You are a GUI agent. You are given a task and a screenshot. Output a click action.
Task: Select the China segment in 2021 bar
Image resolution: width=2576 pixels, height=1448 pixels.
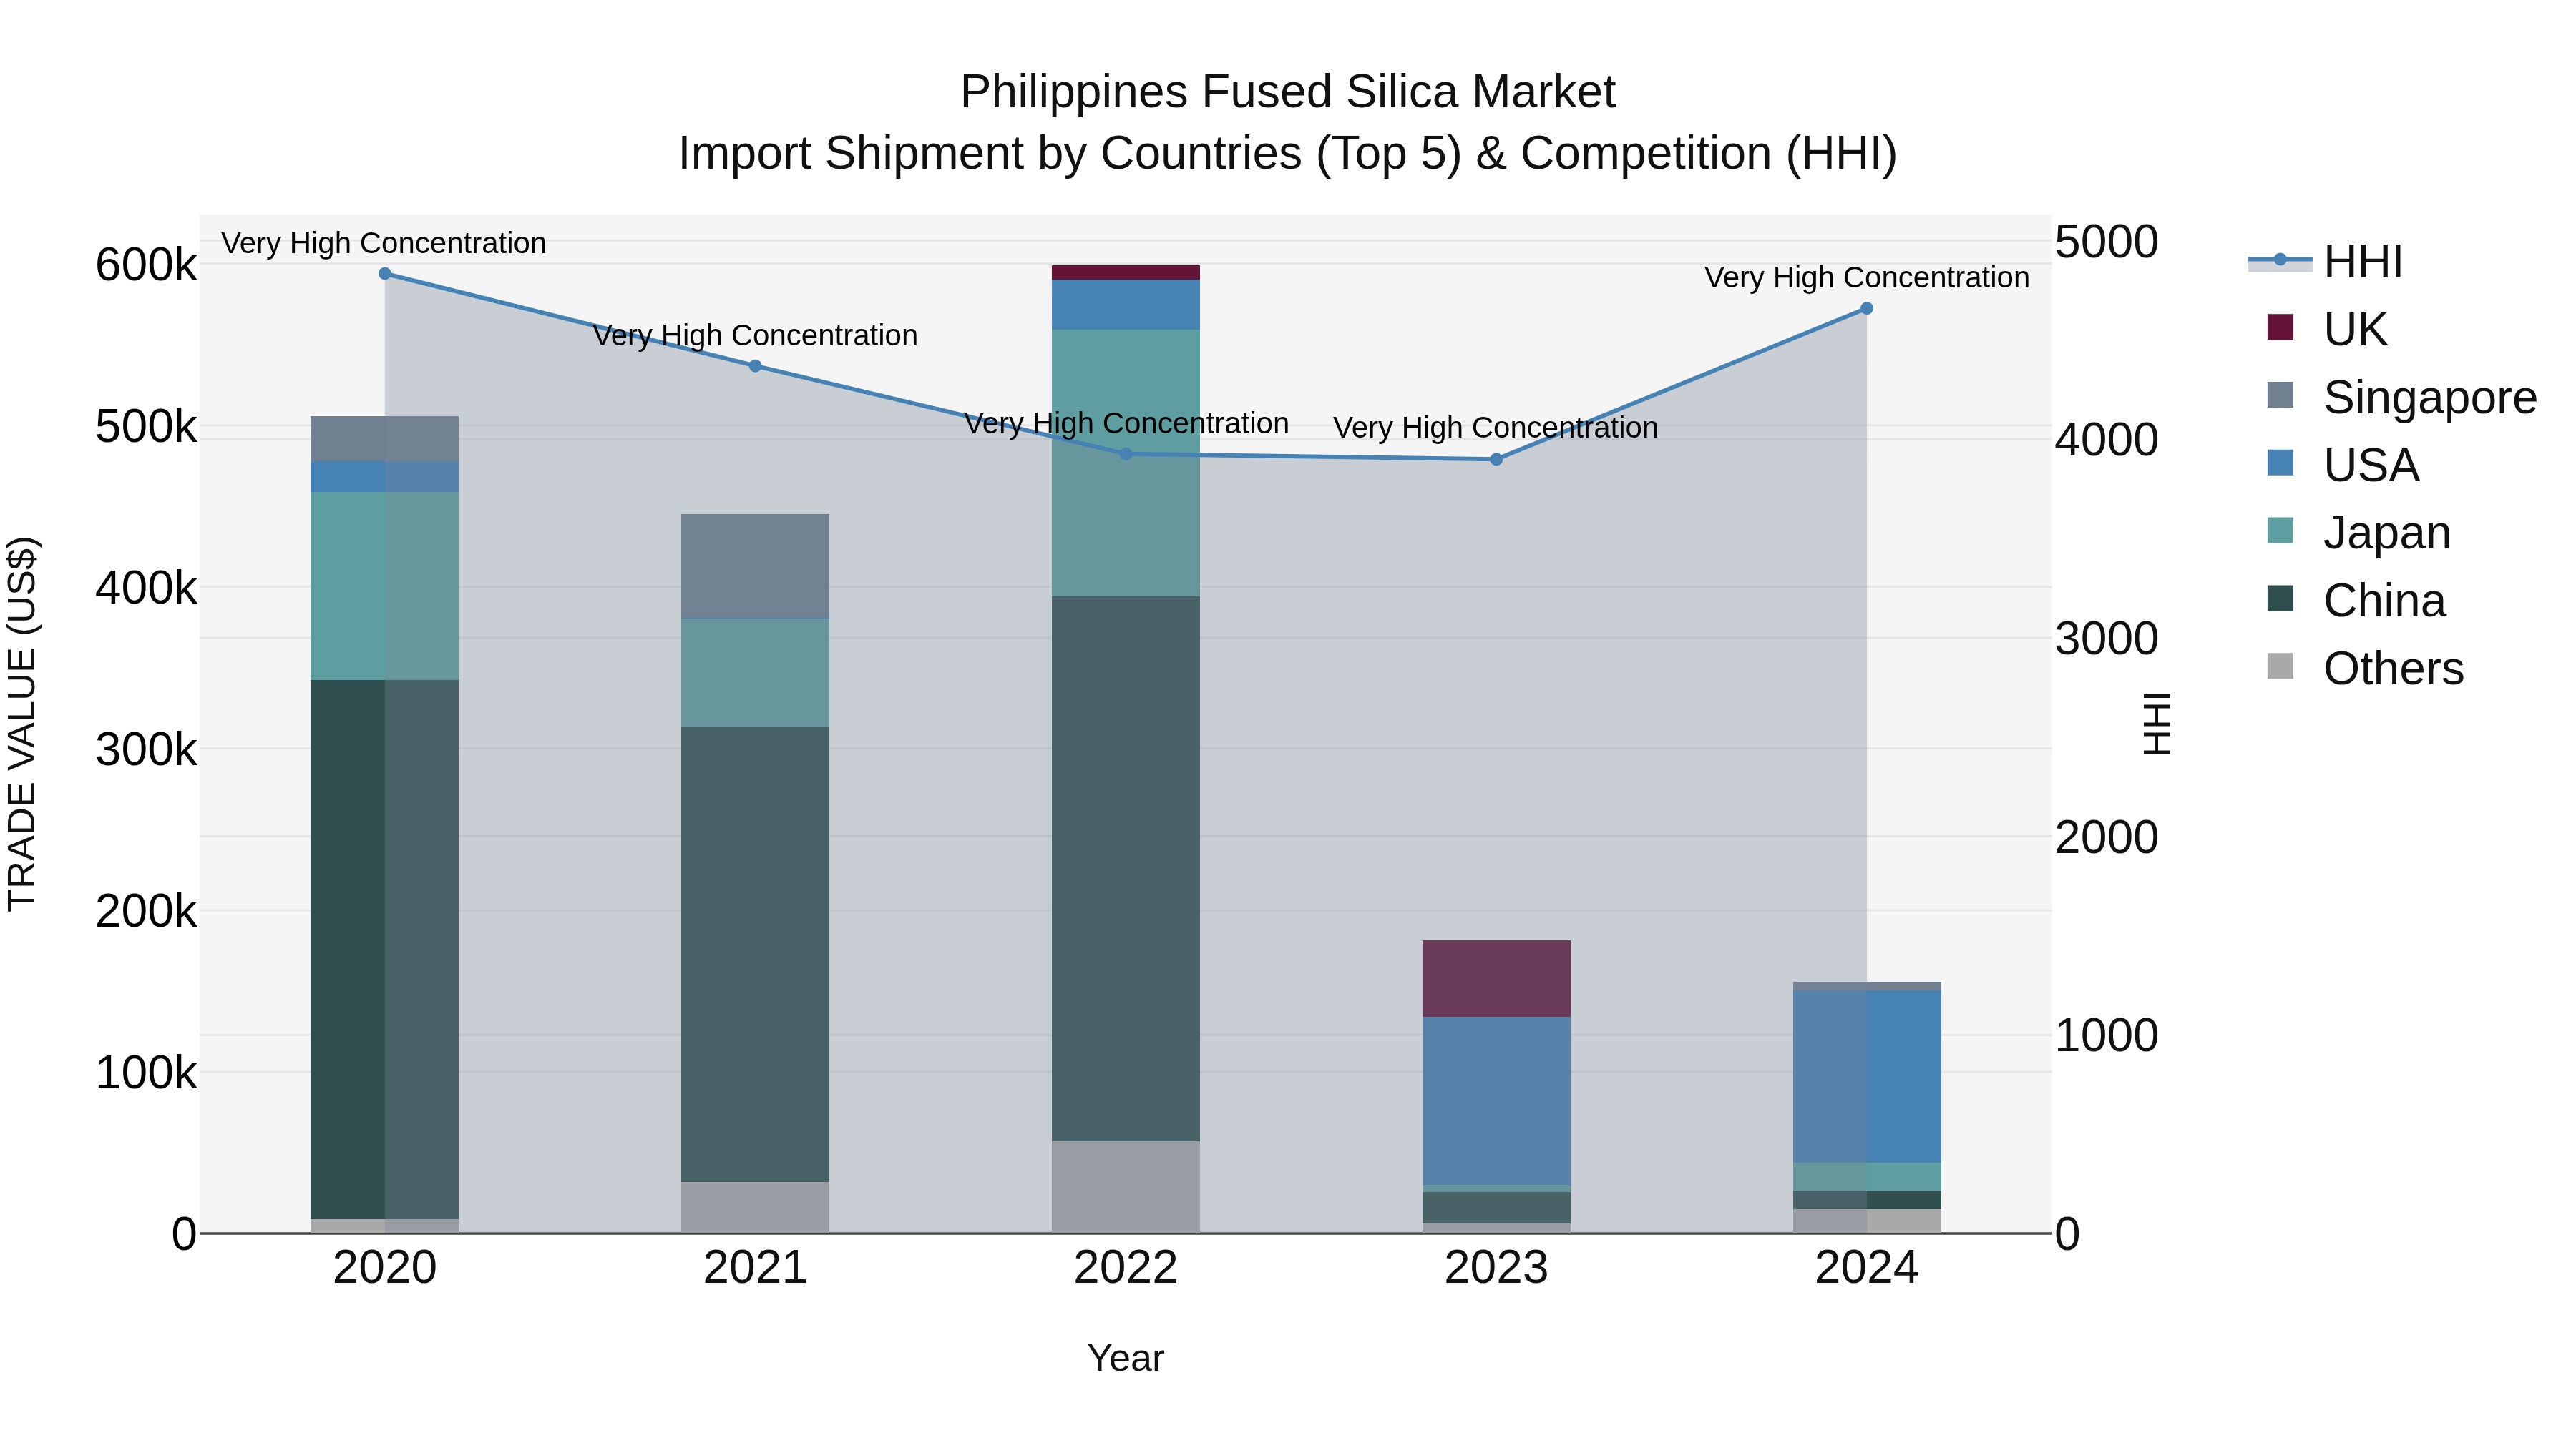[755, 955]
